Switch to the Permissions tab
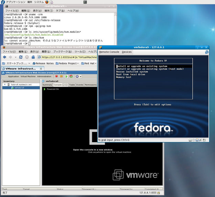Screen dimensions: 215x197 [90, 85]
